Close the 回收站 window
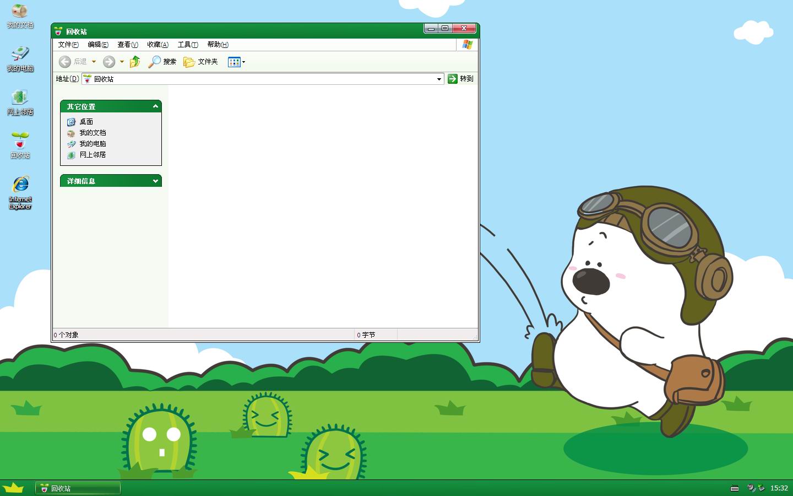The image size is (793, 496). point(464,29)
